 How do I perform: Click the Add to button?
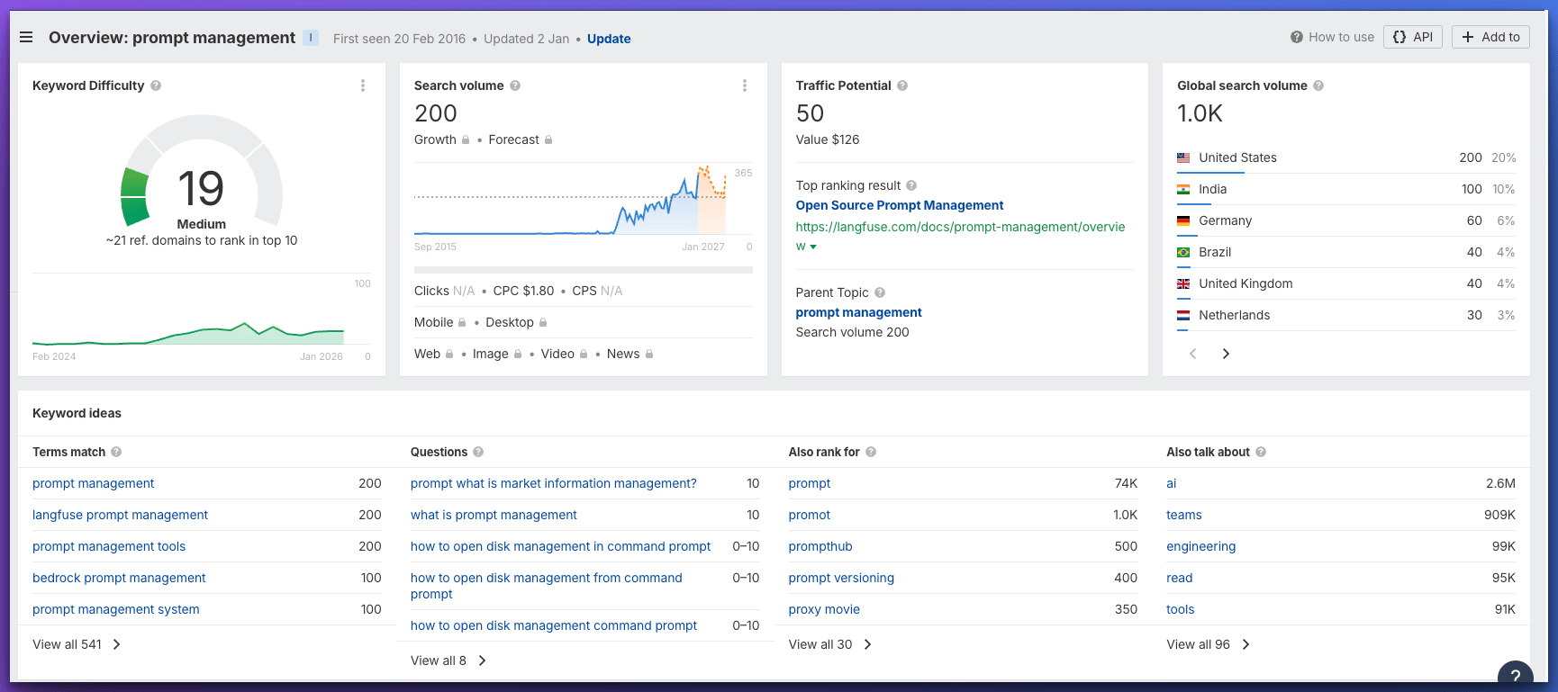[1490, 37]
